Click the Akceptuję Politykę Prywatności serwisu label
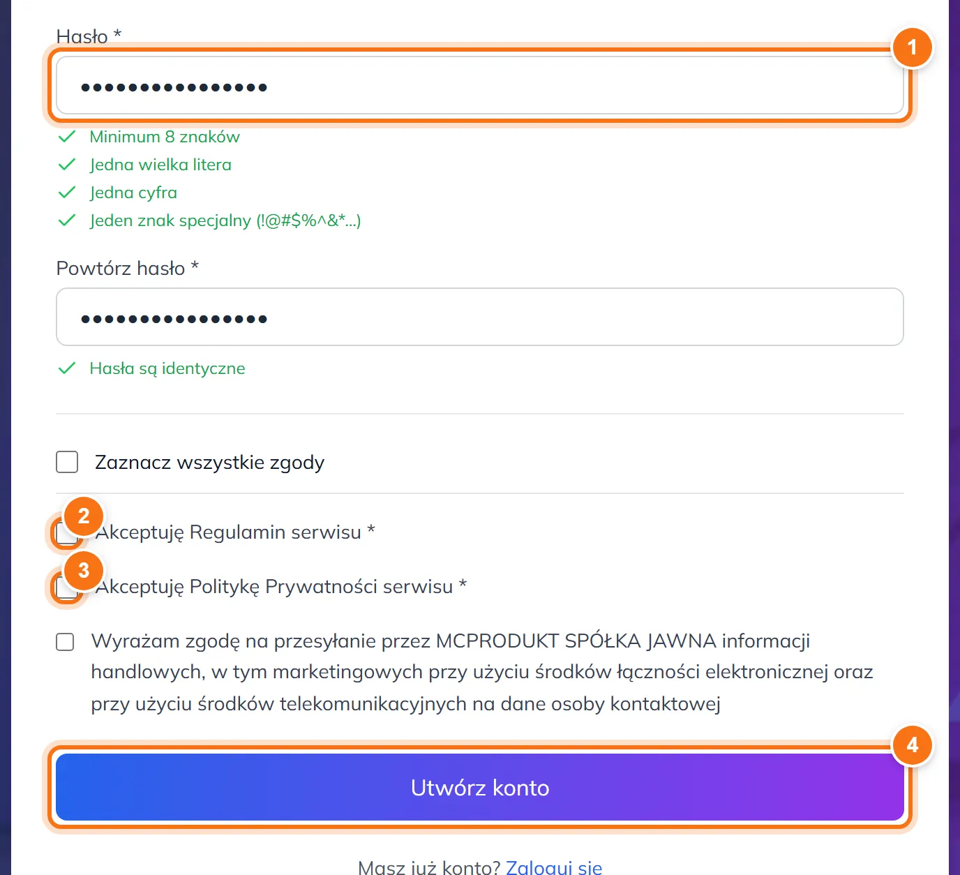Viewport: 960px width, 875px height. [281, 587]
